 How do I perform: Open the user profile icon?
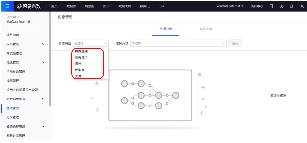pyautogui.click(x=302, y=6)
